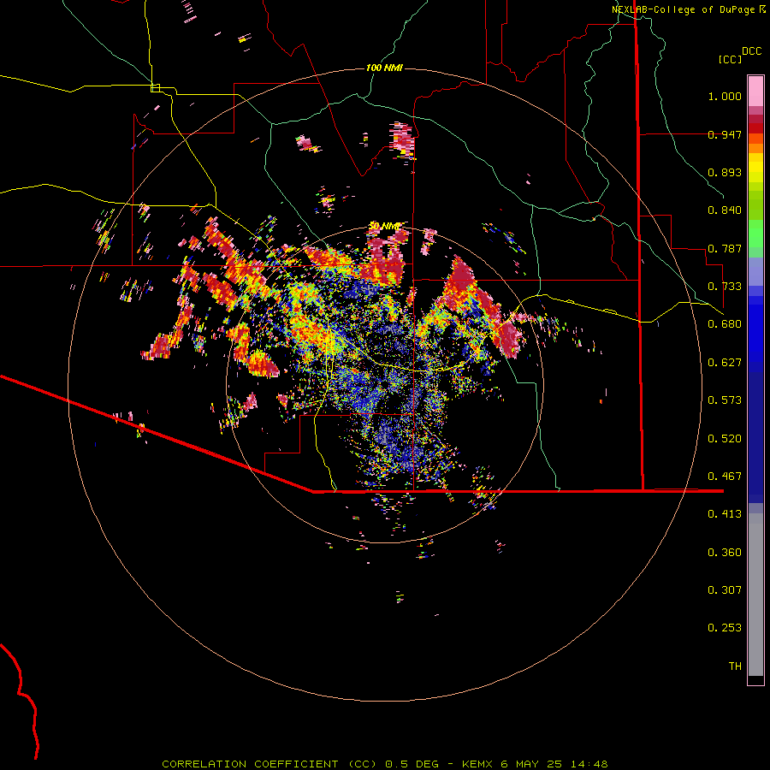Click the 1.000 color scale value
The height and width of the screenshot is (770, 770).
click(x=725, y=96)
